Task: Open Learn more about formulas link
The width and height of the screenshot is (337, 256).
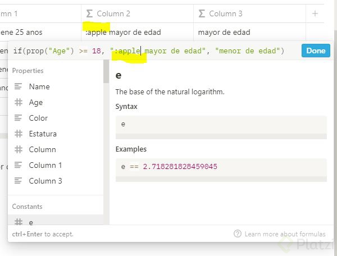Action: (x=285, y=234)
